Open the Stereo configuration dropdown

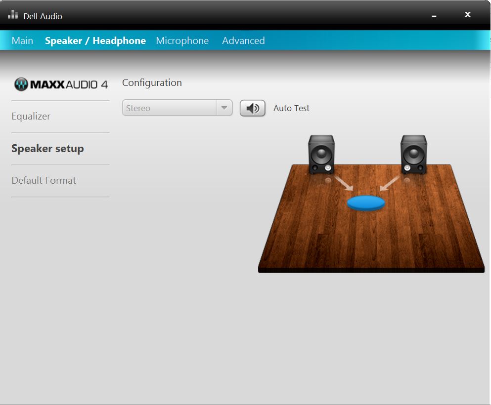tap(177, 108)
